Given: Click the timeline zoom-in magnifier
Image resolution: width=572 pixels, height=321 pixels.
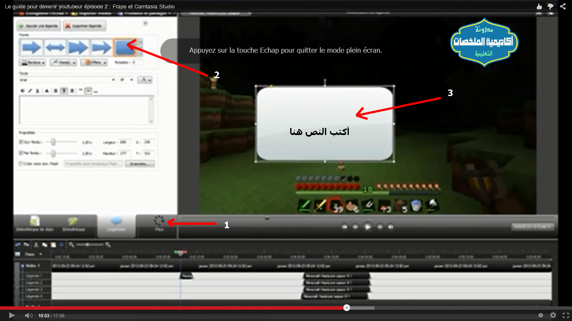Looking at the screenshot, I should point(108,245).
